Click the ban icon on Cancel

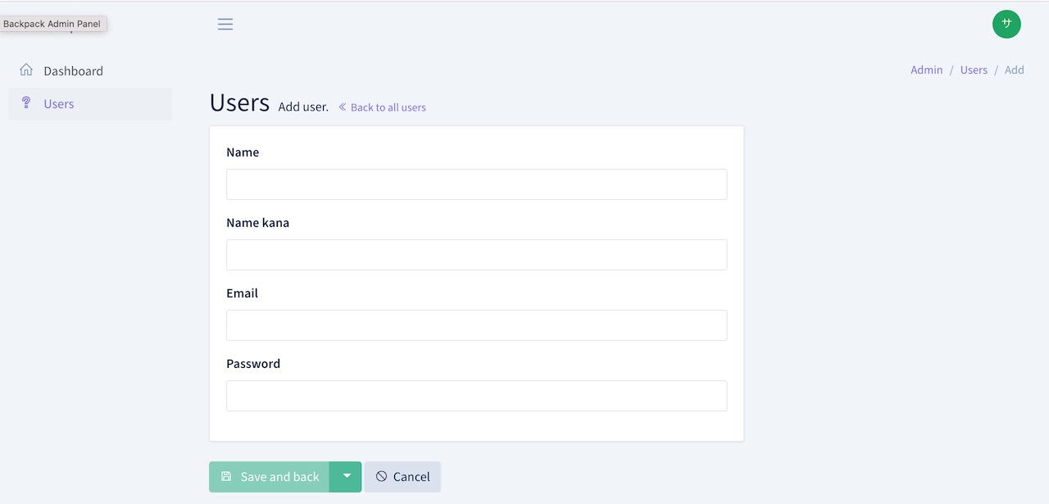coord(381,476)
